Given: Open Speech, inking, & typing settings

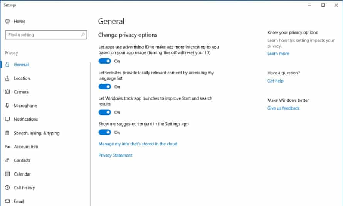Looking at the screenshot, I should tap(37, 133).
